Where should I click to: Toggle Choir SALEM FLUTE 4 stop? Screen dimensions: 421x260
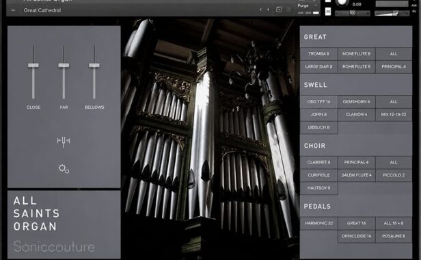click(x=356, y=175)
